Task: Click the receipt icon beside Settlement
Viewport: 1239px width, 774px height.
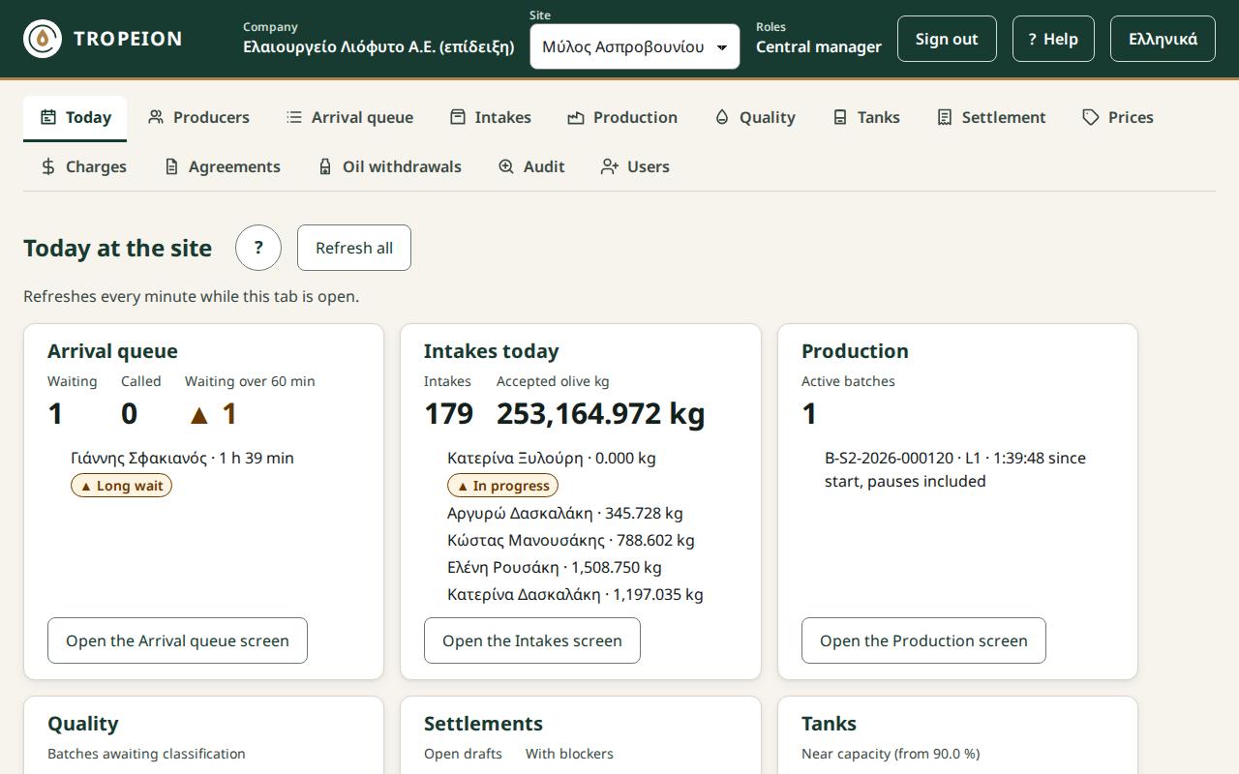Action: point(945,117)
